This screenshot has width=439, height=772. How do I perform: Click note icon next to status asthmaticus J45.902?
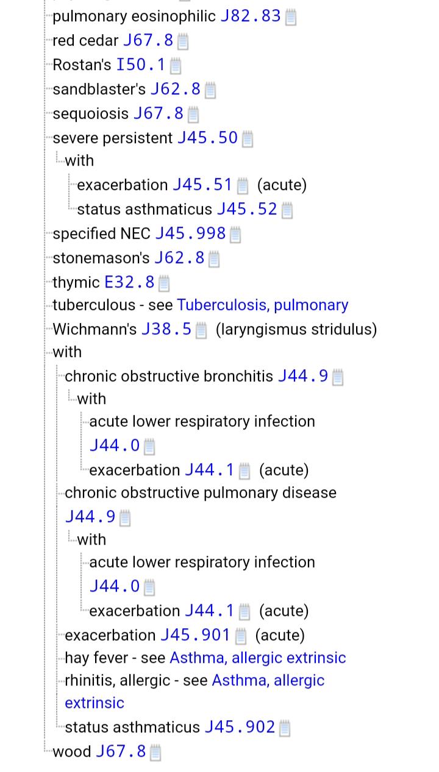(x=284, y=728)
